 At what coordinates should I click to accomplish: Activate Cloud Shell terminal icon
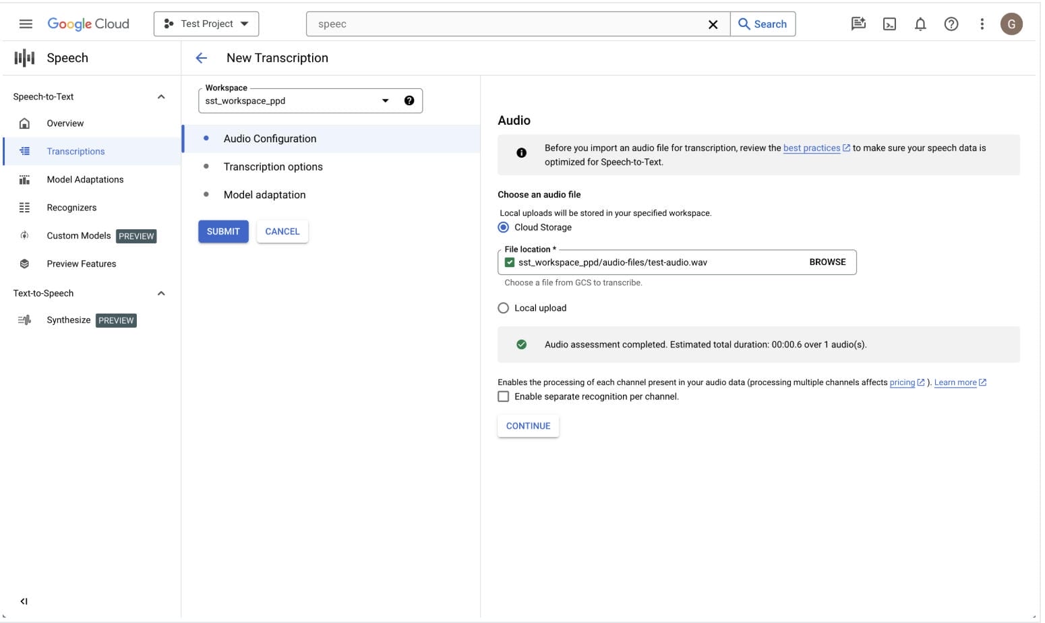point(889,24)
